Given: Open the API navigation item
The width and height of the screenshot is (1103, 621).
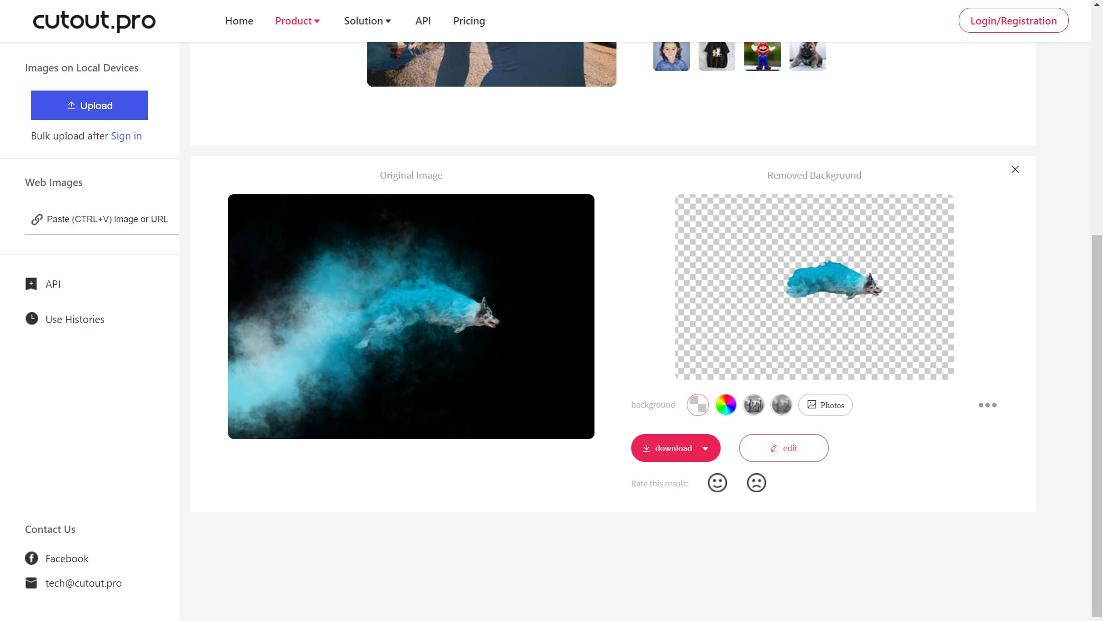Looking at the screenshot, I should 423,21.
